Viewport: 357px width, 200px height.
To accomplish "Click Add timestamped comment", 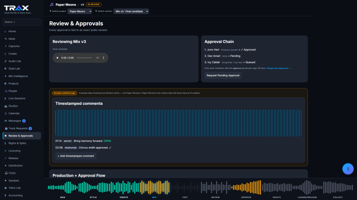I will [76, 156].
